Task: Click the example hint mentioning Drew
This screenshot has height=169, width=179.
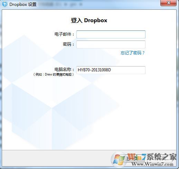Action: click(x=54, y=74)
